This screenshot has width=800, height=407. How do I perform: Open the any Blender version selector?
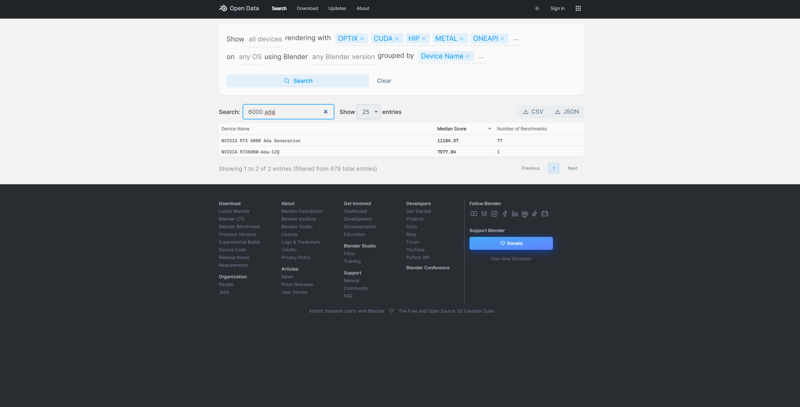coord(343,57)
